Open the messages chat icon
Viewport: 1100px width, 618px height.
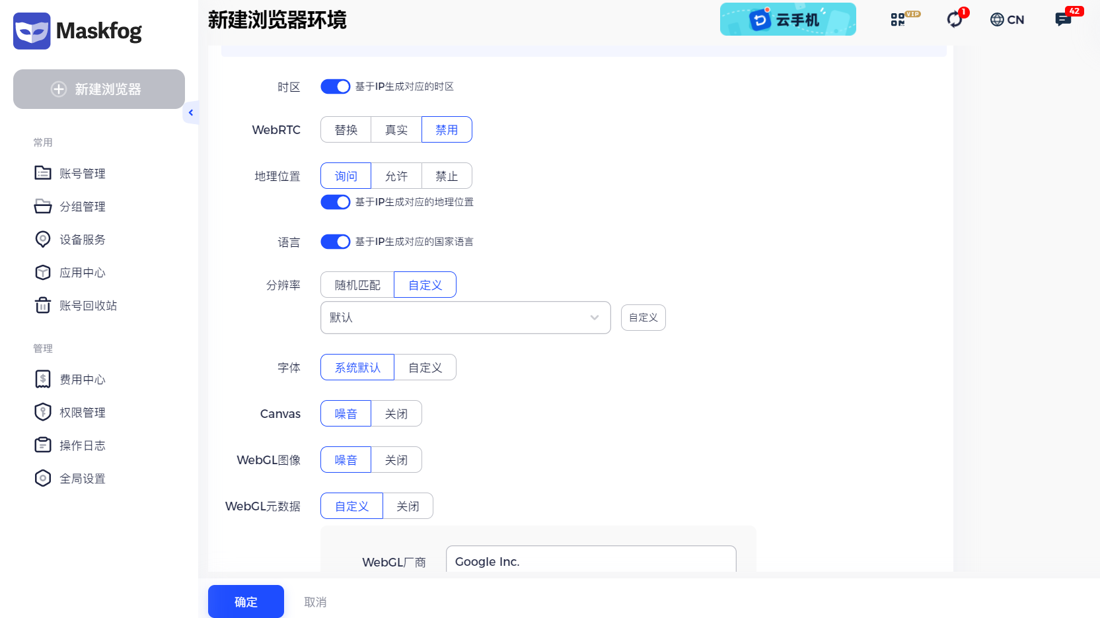click(1063, 20)
